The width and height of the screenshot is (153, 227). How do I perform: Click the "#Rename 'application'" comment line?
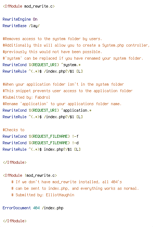click(x=62, y=104)
